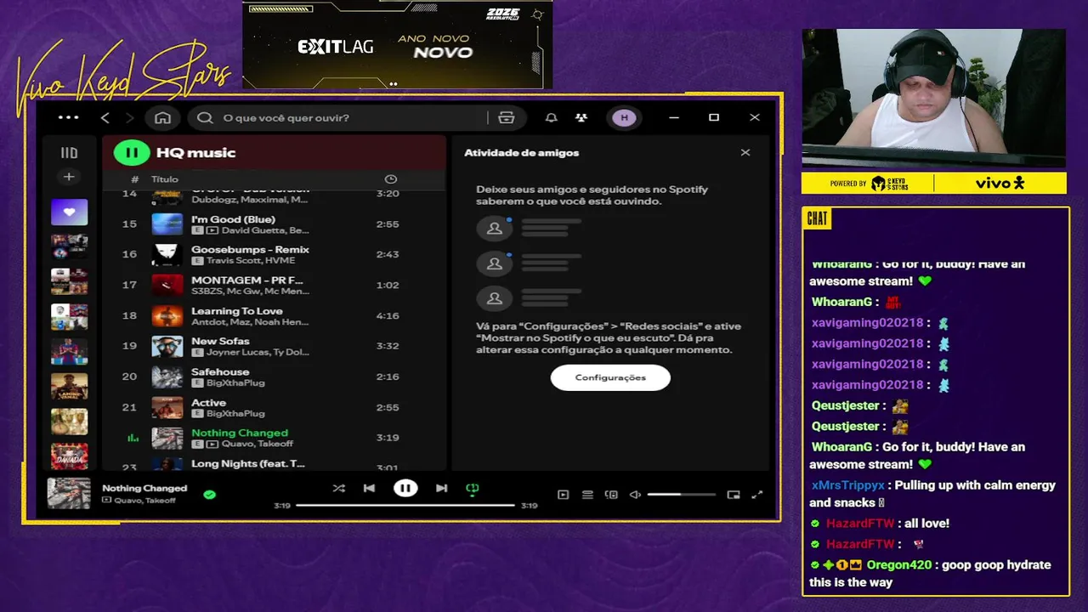
Task: Open the queue icon
Action: pyautogui.click(x=587, y=495)
